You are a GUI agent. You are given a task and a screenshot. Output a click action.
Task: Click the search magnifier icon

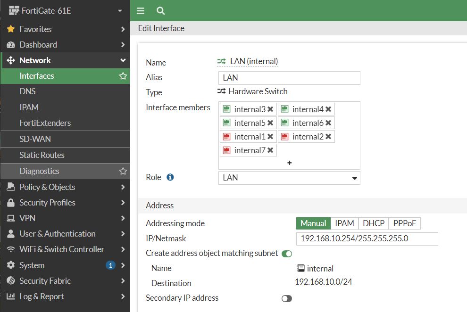coord(160,11)
